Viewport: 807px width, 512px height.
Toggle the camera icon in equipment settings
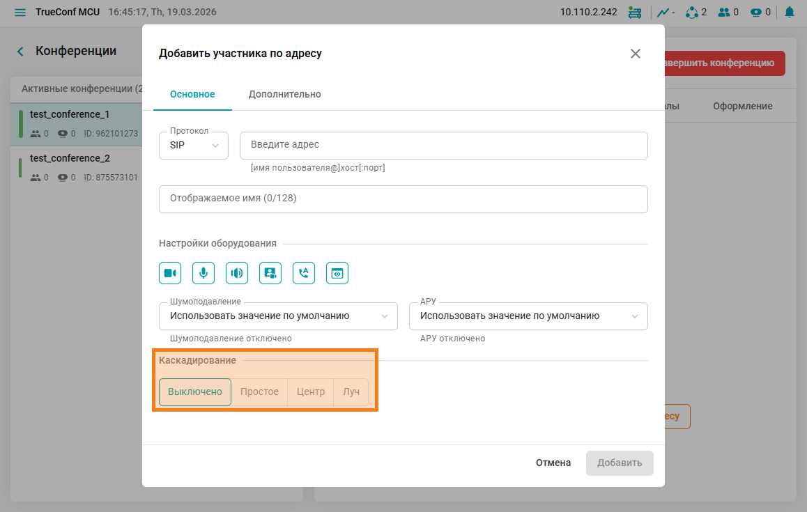point(170,273)
